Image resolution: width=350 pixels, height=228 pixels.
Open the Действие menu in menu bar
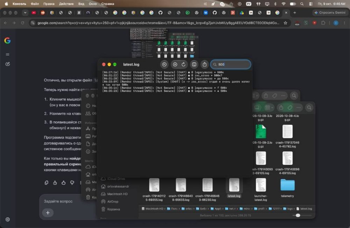66,4
